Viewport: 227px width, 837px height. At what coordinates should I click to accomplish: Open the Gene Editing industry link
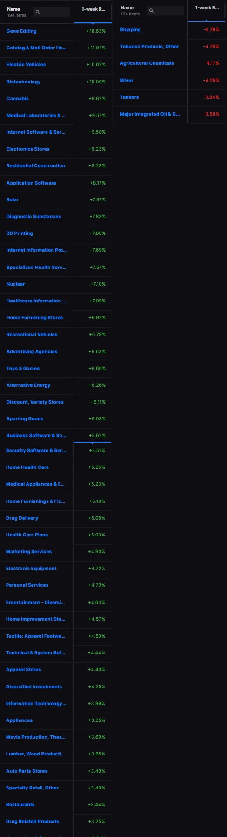coord(21,31)
